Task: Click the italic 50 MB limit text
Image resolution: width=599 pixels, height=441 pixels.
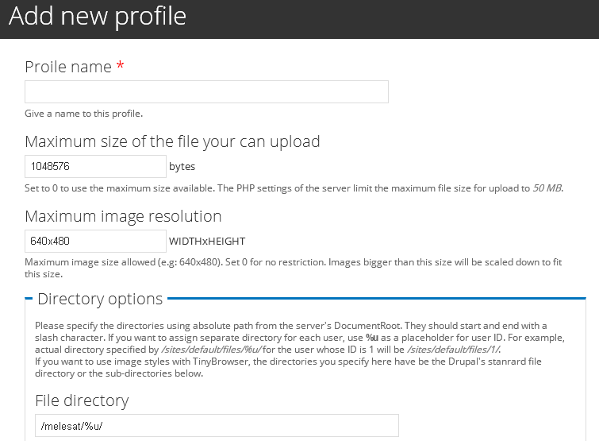Action: coord(547,188)
